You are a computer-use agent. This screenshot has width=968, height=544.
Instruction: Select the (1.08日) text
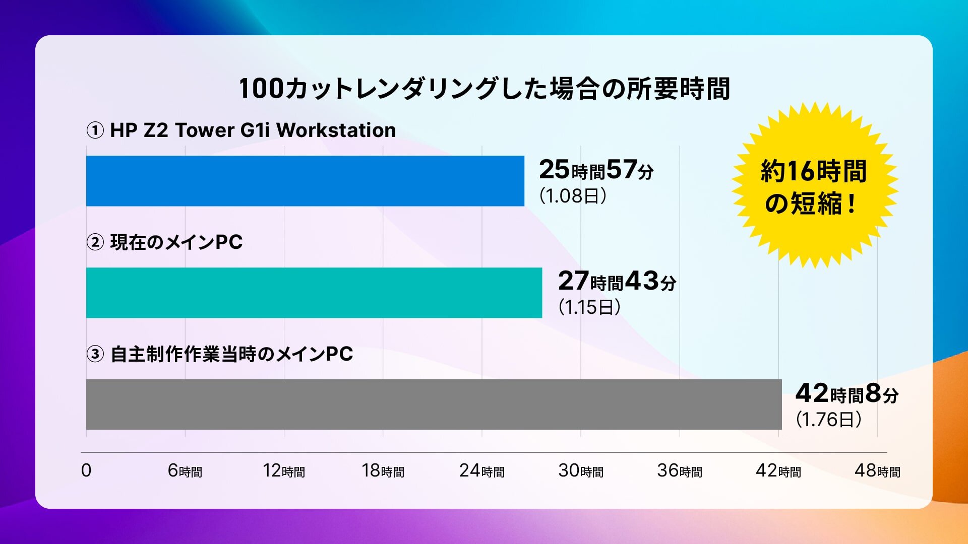click(573, 196)
